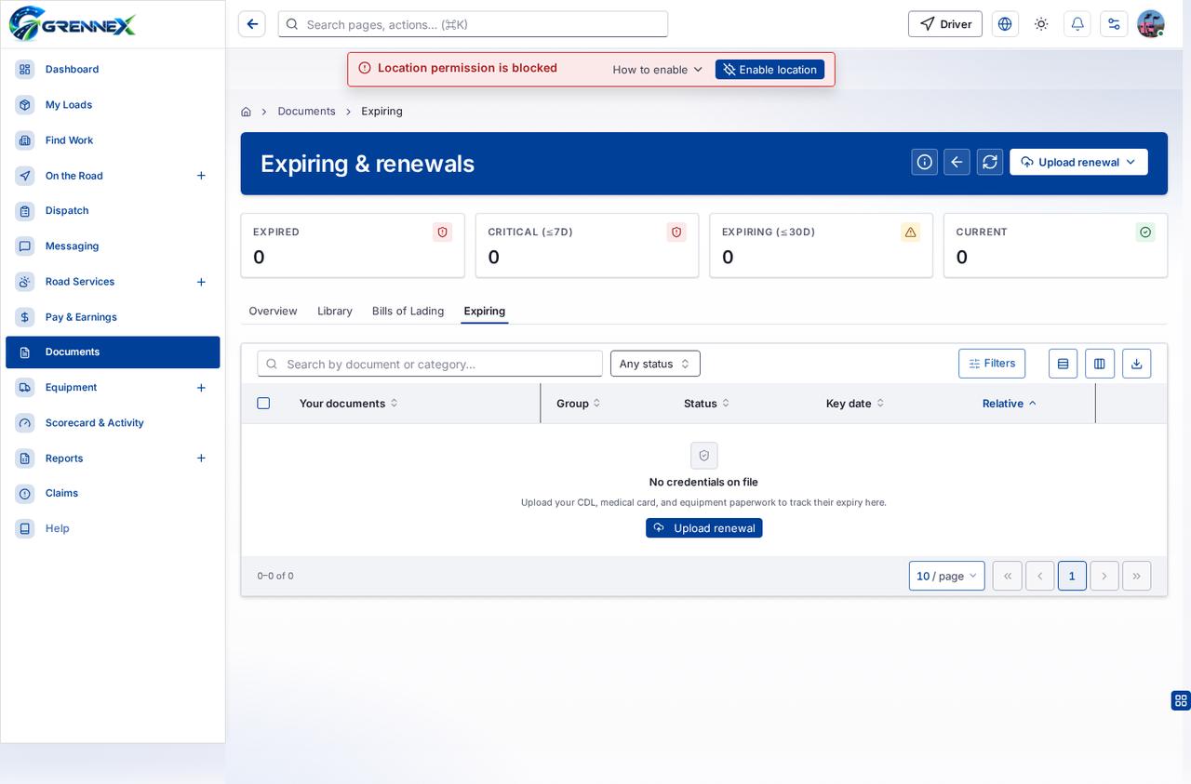The width and height of the screenshot is (1191, 784).
Task: Click the row density view icon
Action: pyautogui.click(x=1063, y=364)
